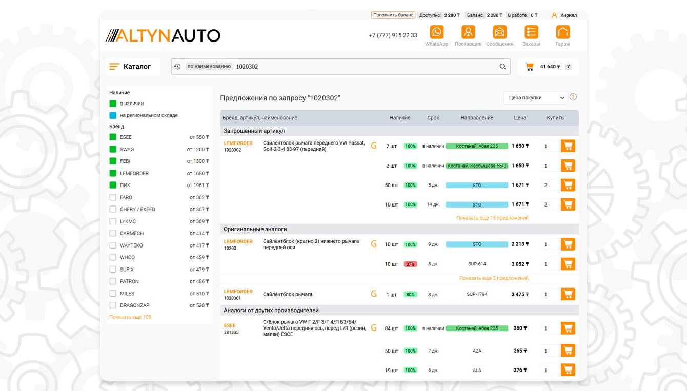Open the Сообщения messages icon
The height and width of the screenshot is (391, 687).
500,32
